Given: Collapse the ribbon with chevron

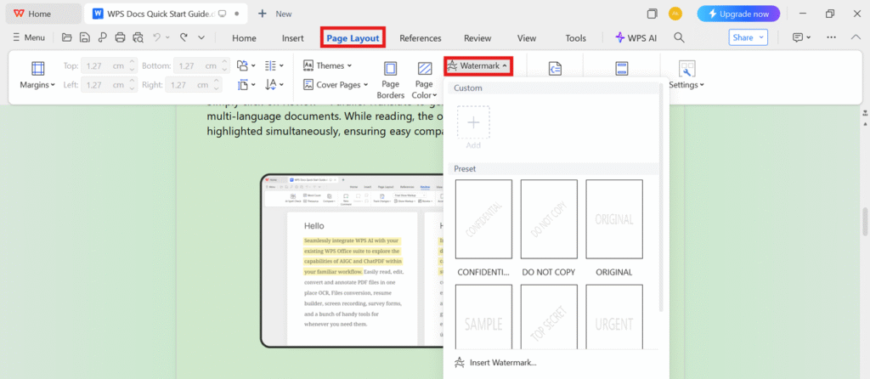Looking at the screenshot, I should pos(855,37).
